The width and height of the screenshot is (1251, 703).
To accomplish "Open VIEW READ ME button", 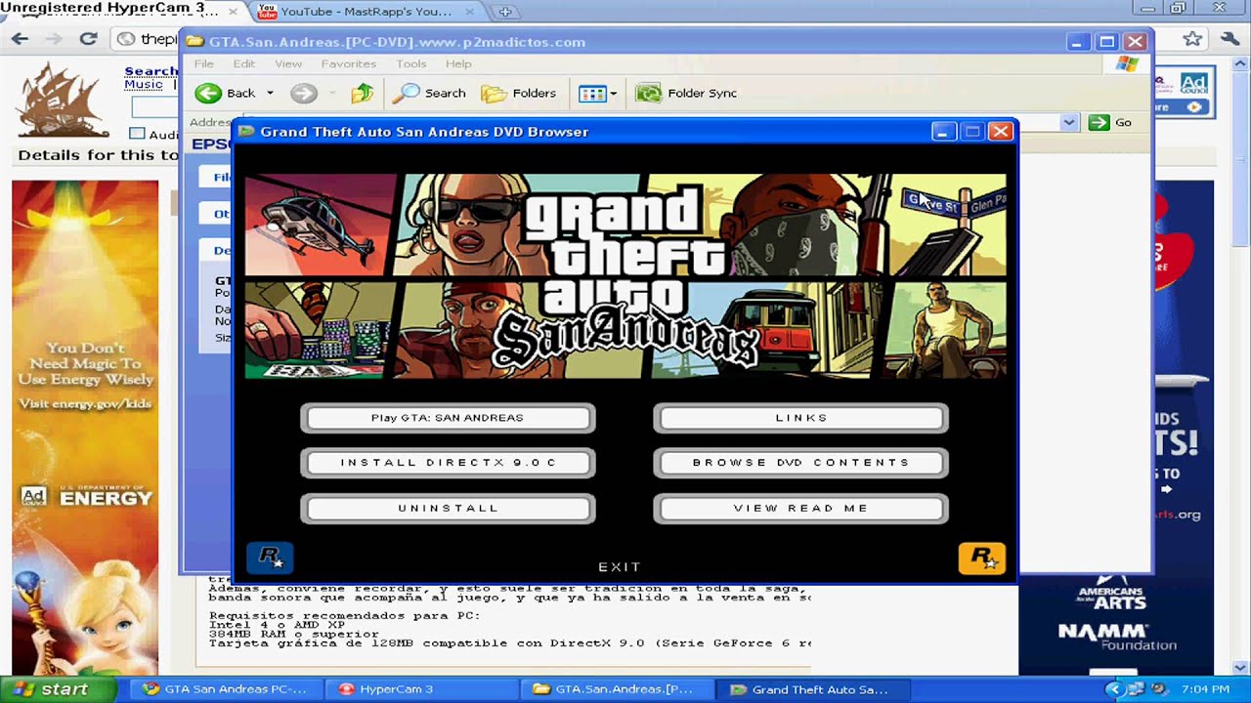I will pos(801,509).
